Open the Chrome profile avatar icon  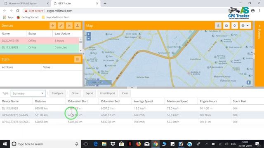click(x=253, y=11)
